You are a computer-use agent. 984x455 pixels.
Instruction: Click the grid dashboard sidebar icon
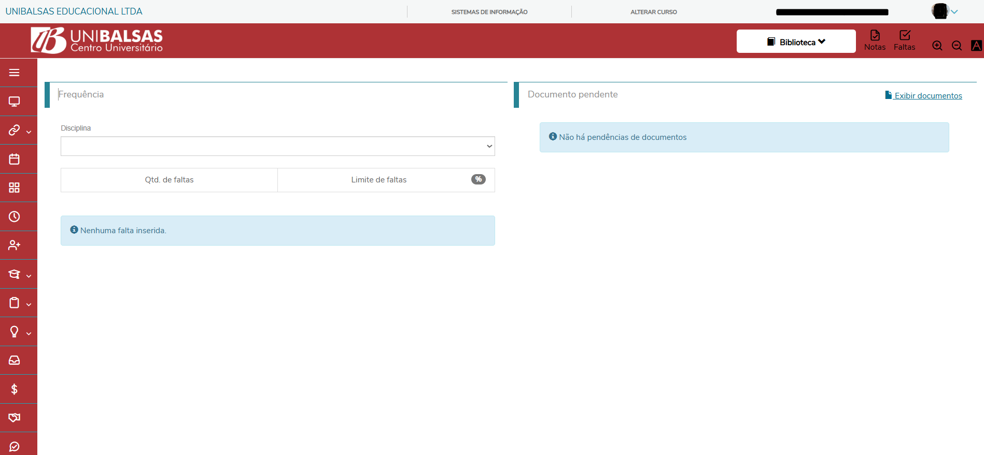point(15,188)
